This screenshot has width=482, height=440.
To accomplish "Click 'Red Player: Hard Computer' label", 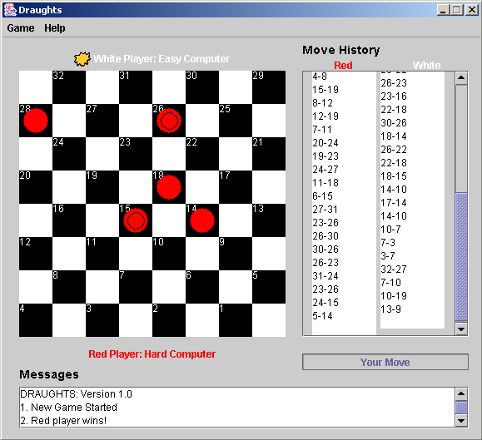I will point(152,354).
